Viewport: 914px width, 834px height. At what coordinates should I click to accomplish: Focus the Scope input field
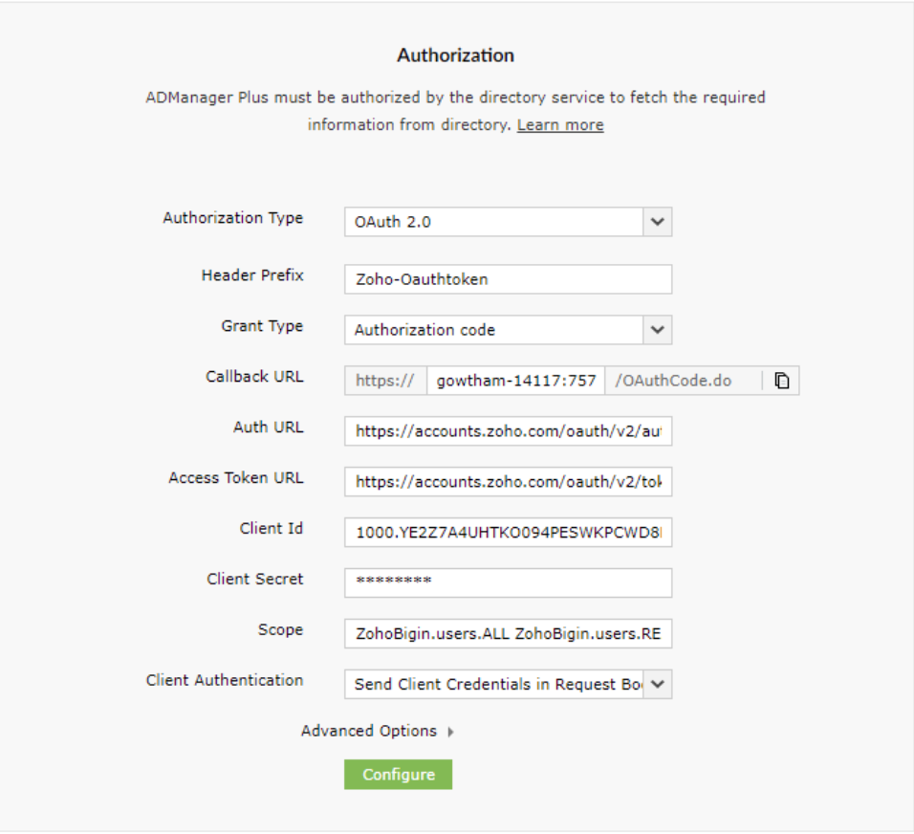point(508,633)
